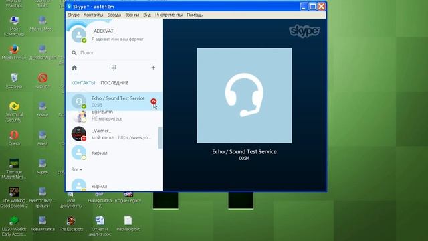Click the Egorzumn status НЕ материтесь
Image resolution: width=428 pixels, height=241 pixels.
pos(107,119)
